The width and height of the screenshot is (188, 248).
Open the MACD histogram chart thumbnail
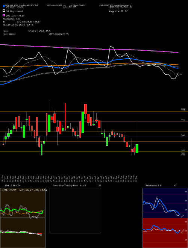[x=23, y=233]
